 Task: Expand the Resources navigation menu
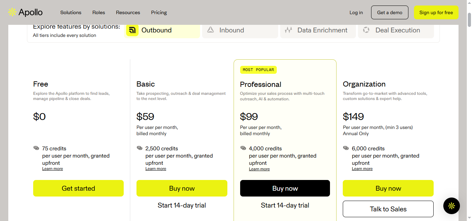[128, 12]
